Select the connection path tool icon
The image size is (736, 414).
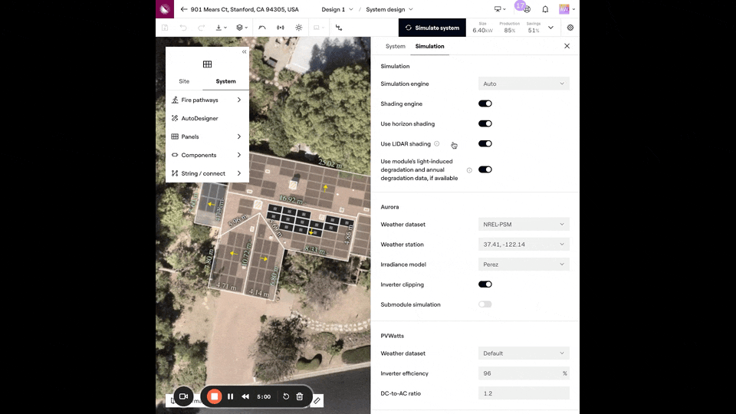pos(339,28)
